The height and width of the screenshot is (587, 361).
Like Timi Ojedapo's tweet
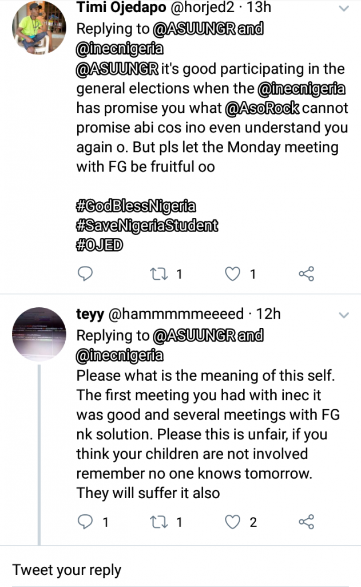(x=232, y=274)
